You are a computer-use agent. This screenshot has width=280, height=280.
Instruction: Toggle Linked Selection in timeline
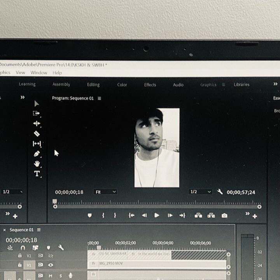tap(35, 248)
